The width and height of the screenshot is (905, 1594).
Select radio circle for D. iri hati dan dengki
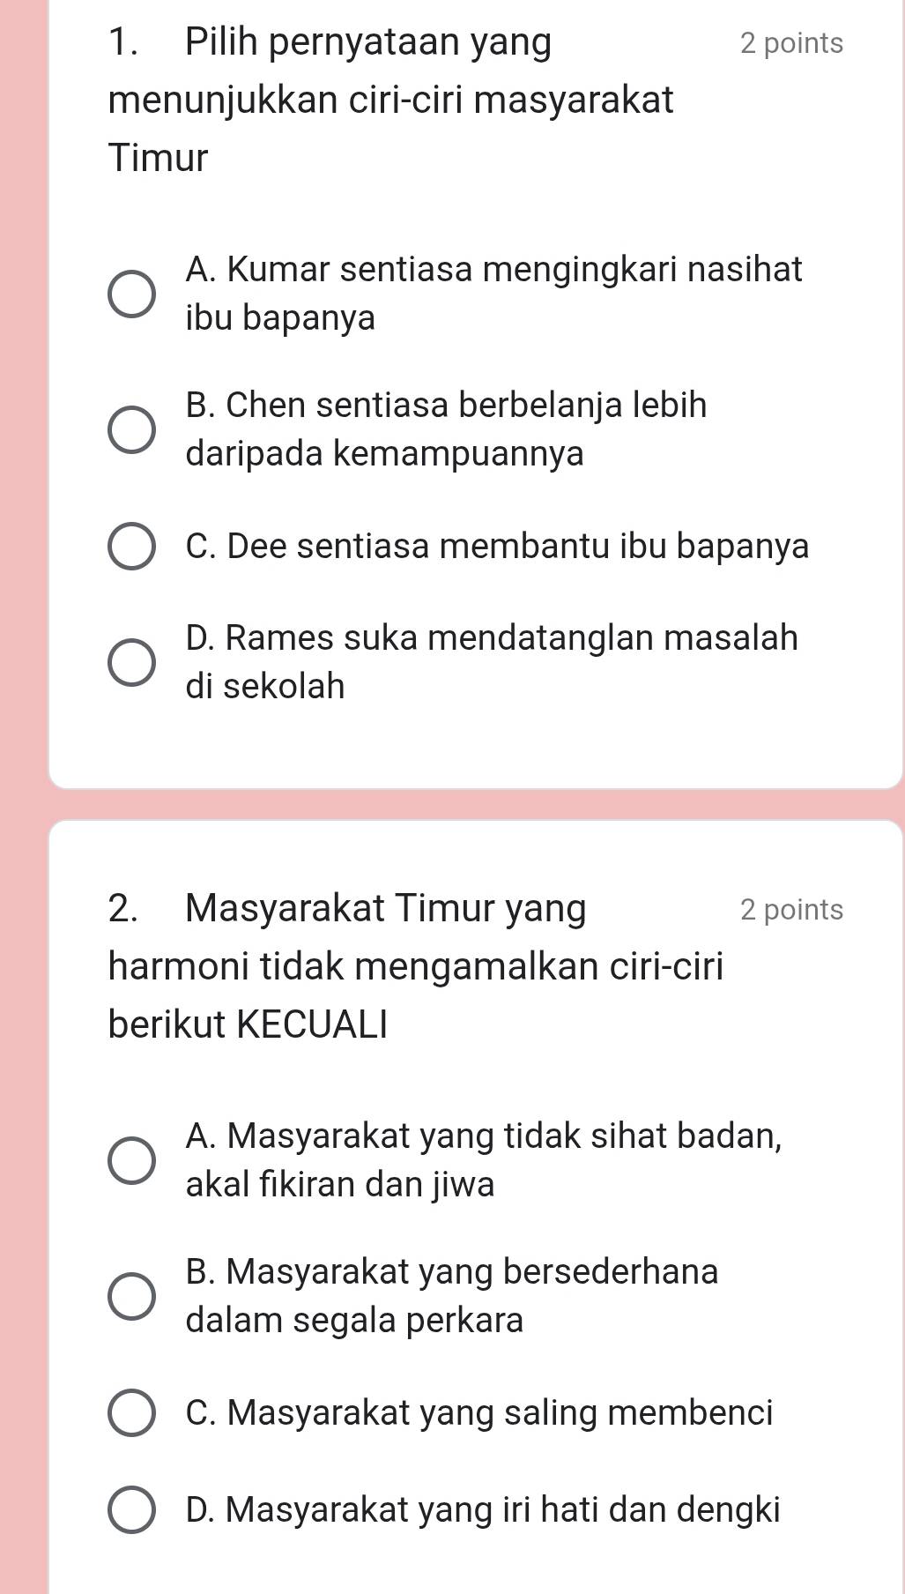[x=132, y=1509]
